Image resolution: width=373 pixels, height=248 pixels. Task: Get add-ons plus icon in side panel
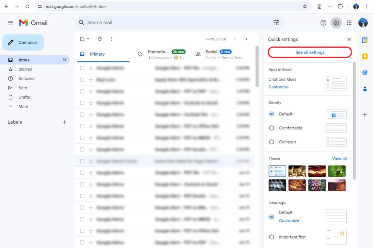365,115
